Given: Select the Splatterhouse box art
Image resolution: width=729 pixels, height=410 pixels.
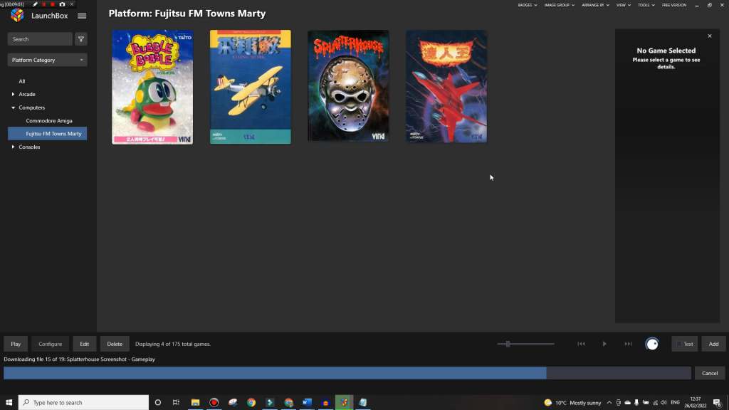Looking at the screenshot, I should tap(348, 86).
